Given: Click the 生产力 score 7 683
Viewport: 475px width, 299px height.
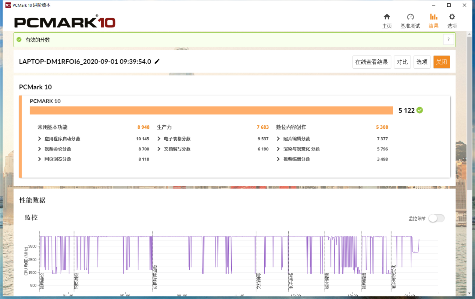Looking at the screenshot, I should pos(263,127).
